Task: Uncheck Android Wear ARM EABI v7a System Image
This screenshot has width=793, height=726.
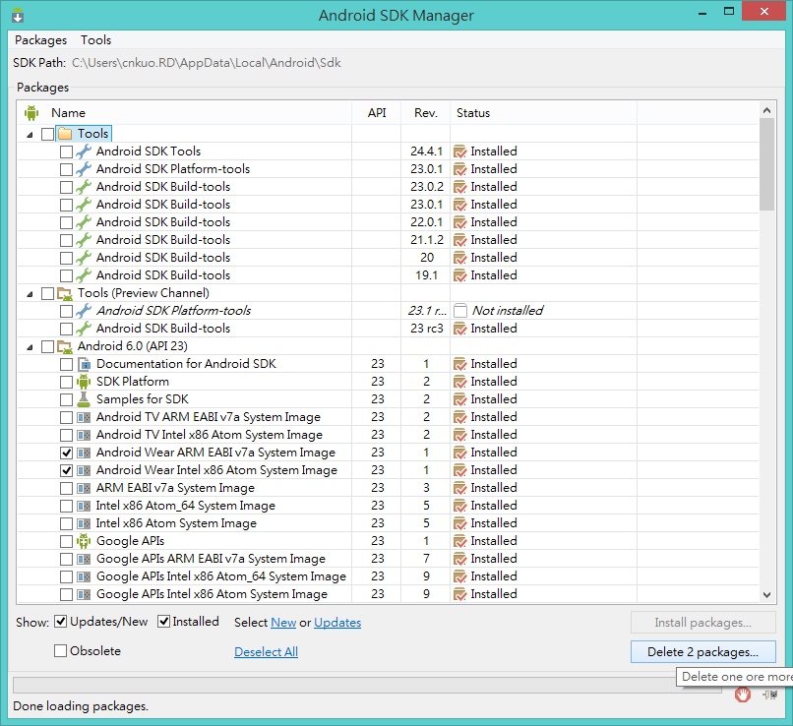Action: click(x=66, y=453)
